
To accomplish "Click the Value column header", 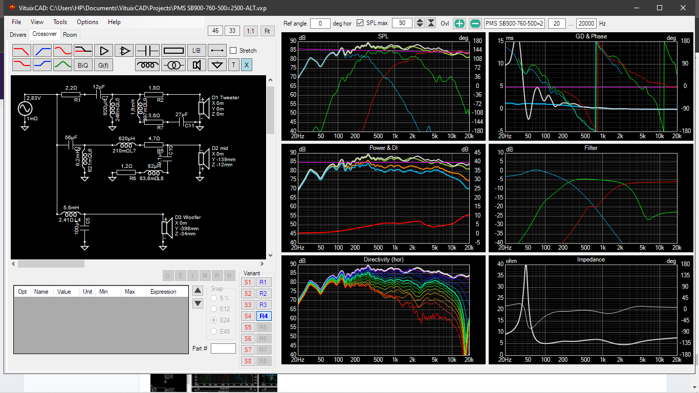I will (x=67, y=292).
